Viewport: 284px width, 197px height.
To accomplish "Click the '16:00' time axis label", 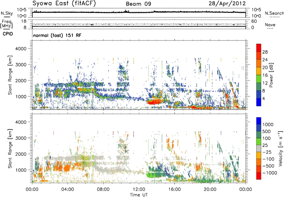I will click(x=174, y=190).
